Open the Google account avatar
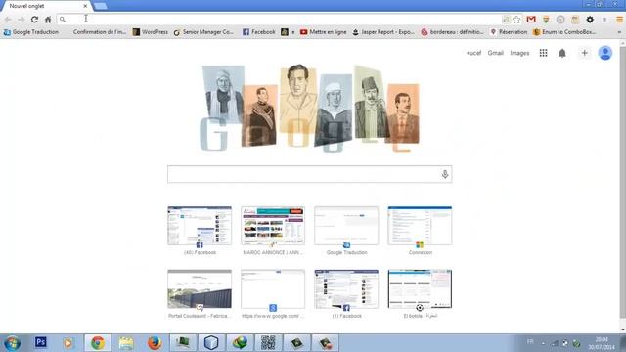This screenshot has width=626, height=352. tap(604, 53)
